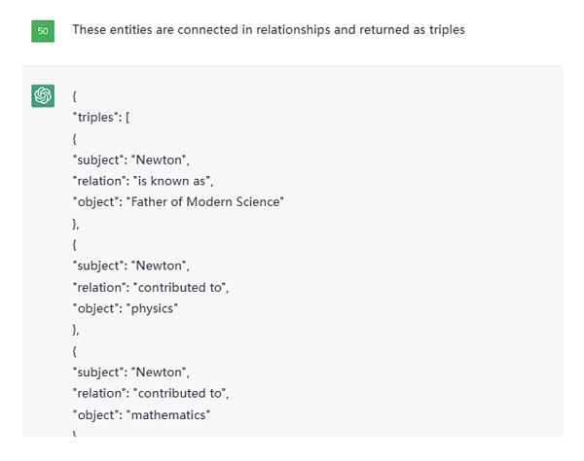584x461 pixels.
Task: Click the green user avatar labeled 50
Action: (x=43, y=30)
